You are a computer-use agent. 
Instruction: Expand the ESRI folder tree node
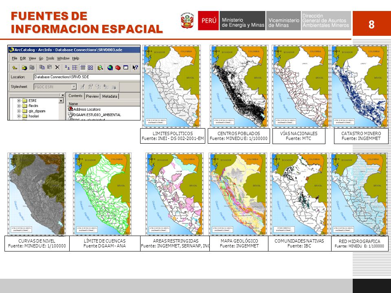click(19, 101)
